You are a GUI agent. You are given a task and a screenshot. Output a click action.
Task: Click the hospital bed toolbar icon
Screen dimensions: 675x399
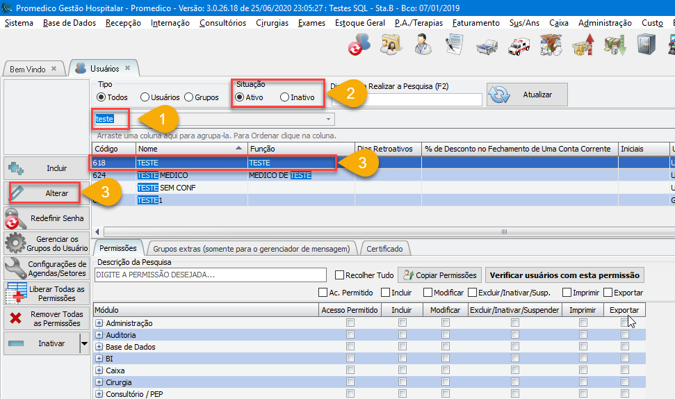[x=487, y=47]
